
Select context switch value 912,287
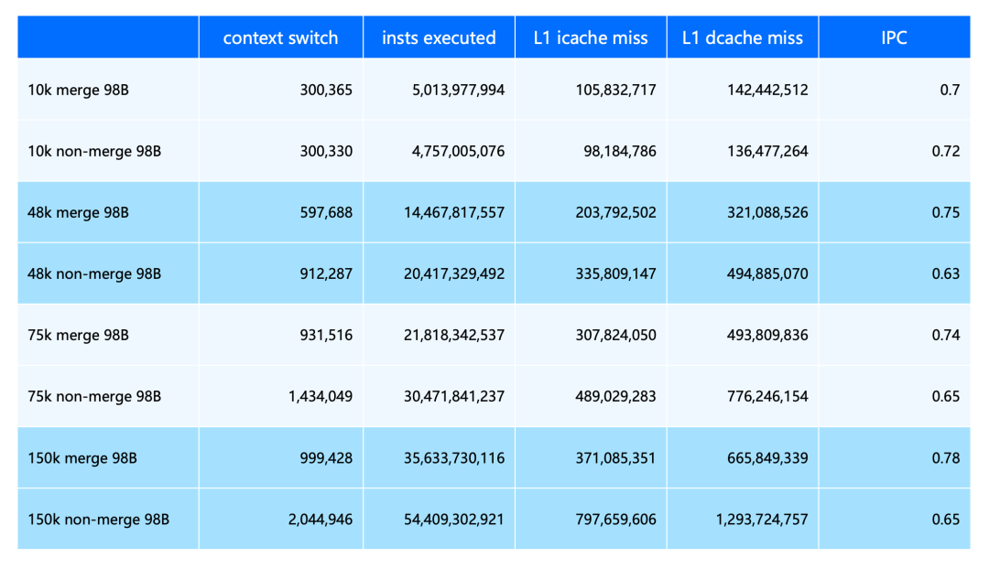click(x=326, y=273)
